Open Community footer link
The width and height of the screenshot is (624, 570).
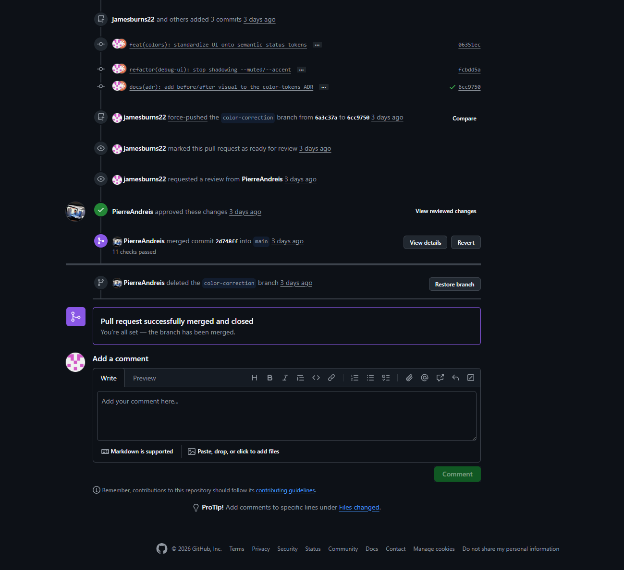pos(343,549)
